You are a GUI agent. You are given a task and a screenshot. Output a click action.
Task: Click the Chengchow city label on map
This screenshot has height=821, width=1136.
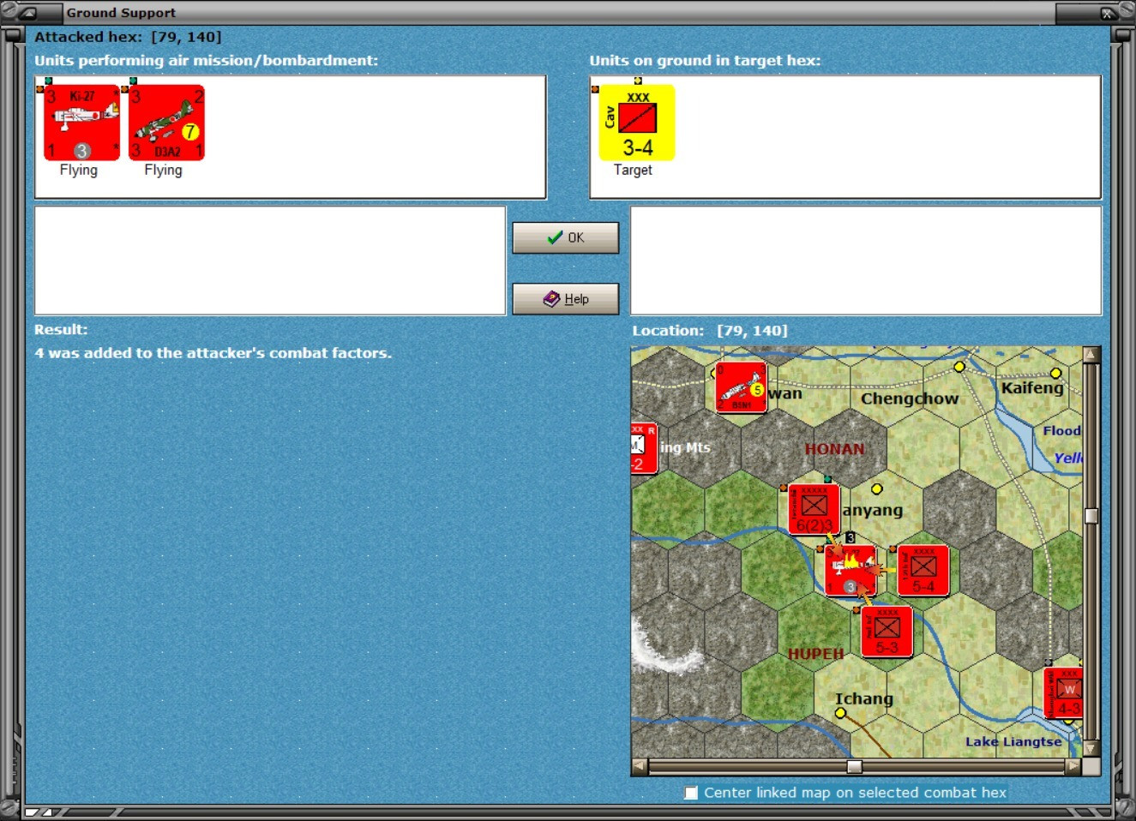(910, 399)
